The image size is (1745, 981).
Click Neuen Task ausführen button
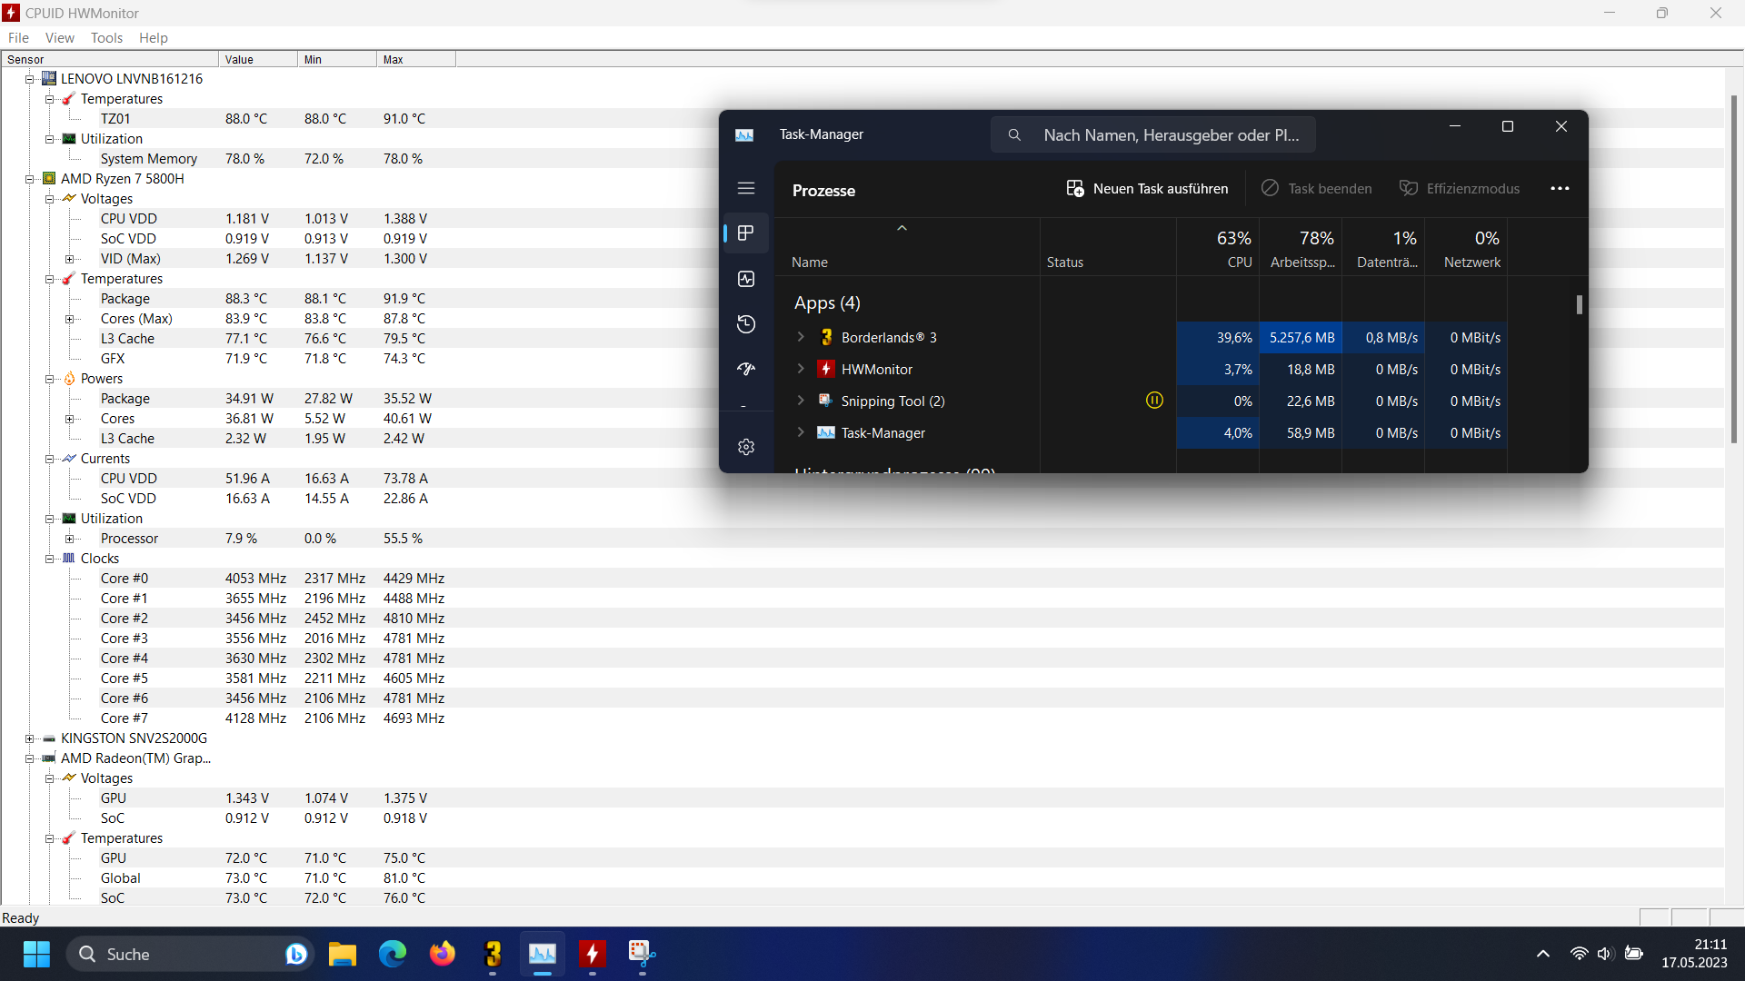point(1147,188)
